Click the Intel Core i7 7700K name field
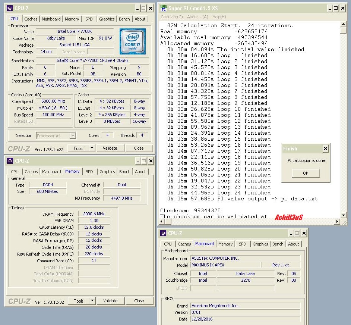Viewport: 351px width, 325px height. click(x=75, y=31)
